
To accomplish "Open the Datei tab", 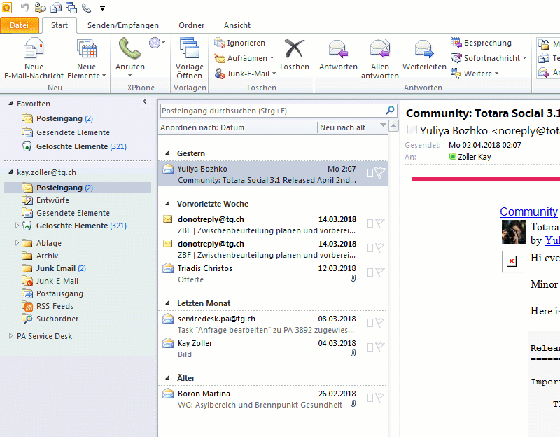I will point(20,25).
